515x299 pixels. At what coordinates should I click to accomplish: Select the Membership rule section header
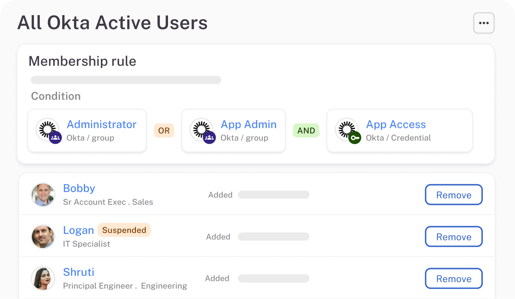83,61
